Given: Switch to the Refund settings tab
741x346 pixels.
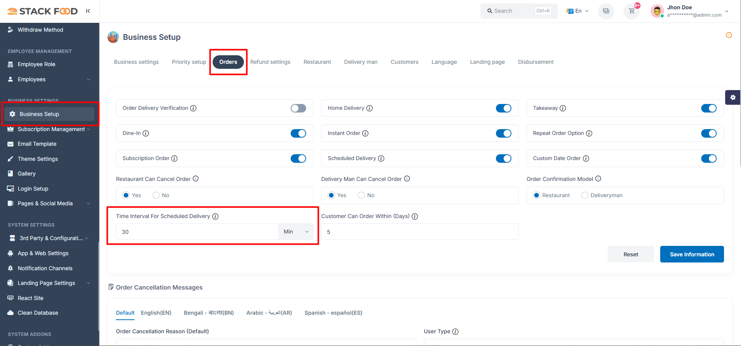Looking at the screenshot, I should [x=270, y=62].
